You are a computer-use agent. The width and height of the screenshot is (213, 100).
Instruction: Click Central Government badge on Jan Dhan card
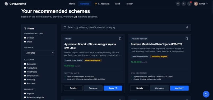point(140,56)
